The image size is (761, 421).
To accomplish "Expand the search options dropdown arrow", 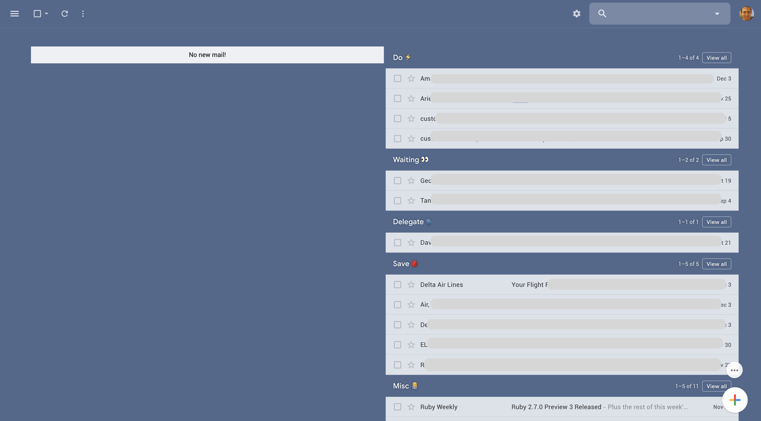I will point(717,14).
